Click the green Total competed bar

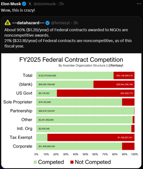tap(75, 76)
